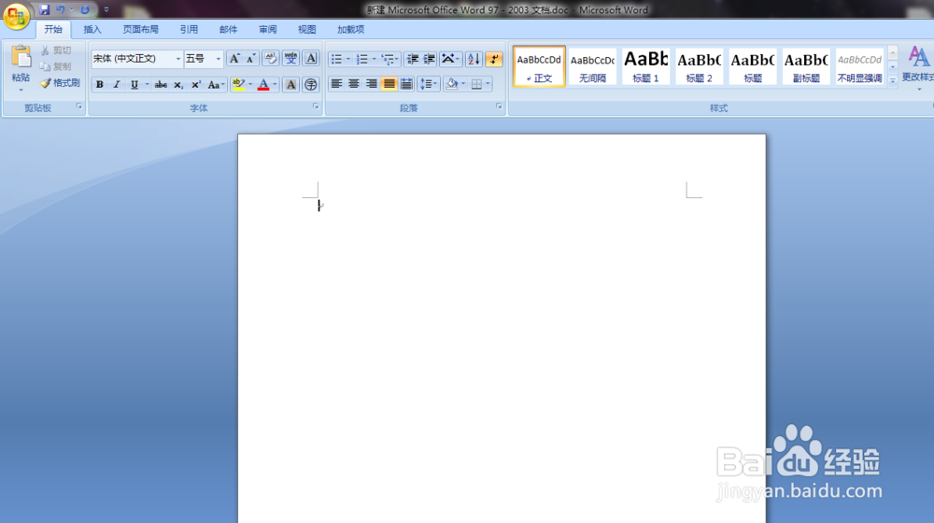Open Asian layout options icon
The image size is (934, 523).
click(450, 59)
